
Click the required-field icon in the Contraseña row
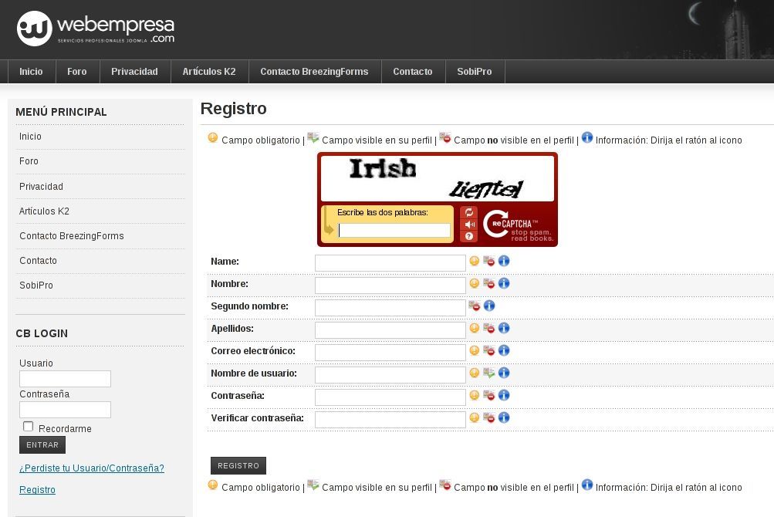(x=475, y=395)
